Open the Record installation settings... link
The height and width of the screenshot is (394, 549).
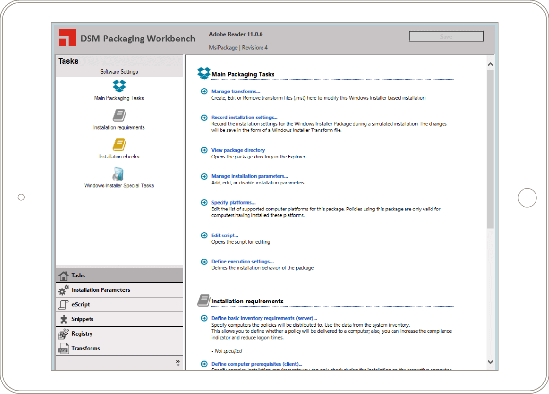click(x=244, y=118)
